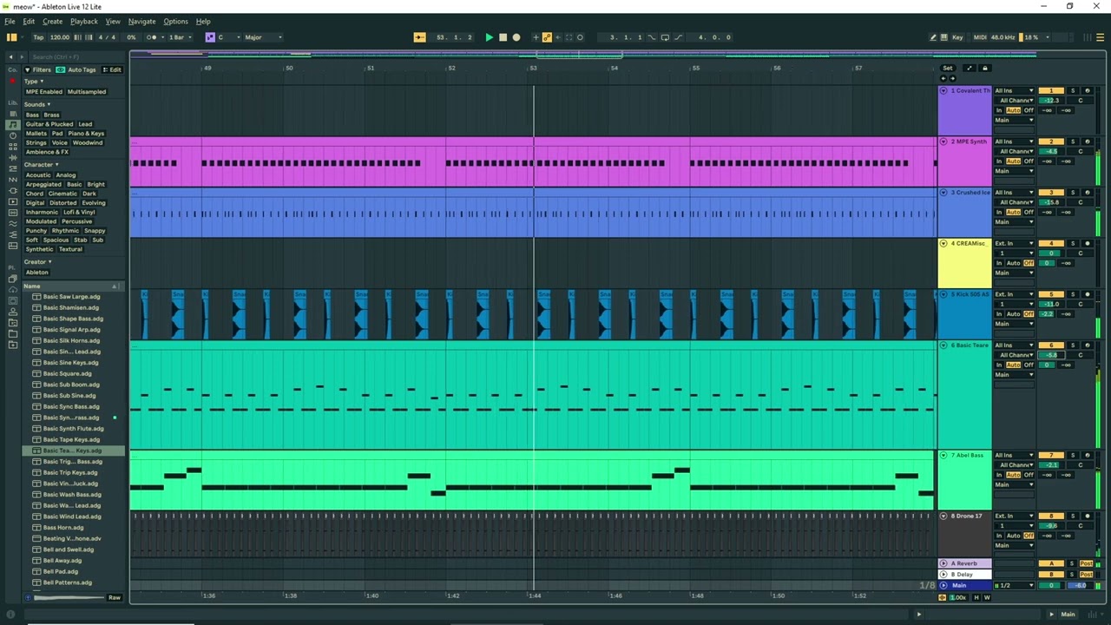Select the Piano & Keys sound tag
This screenshot has width=1111, height=625.
[x=86, y=134]
